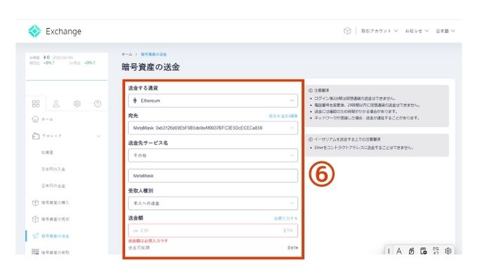The width and height of the screenshot is (478, 274).
Task: Open IME settings gear icon
Action: (x=448, y=251)
